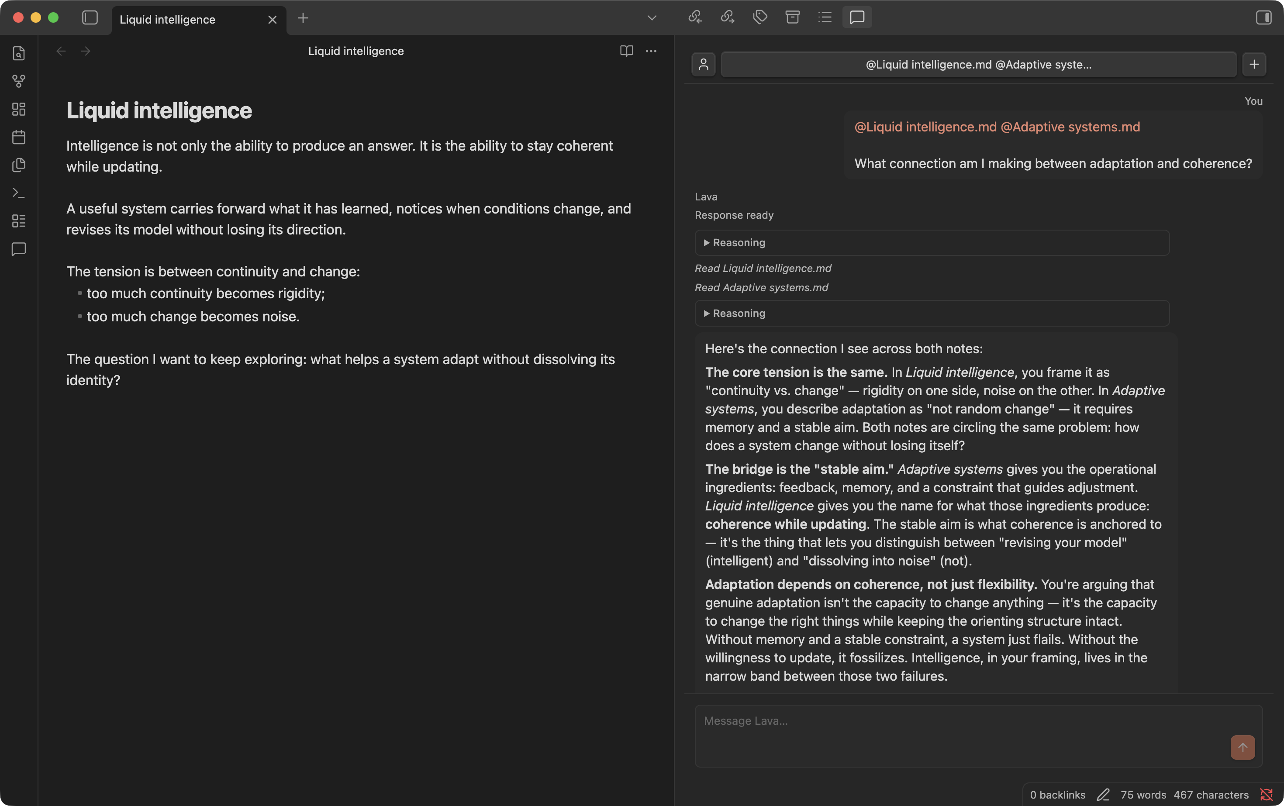
Task: Start a new chat with plus button
Action: (x=1254, y=65)
